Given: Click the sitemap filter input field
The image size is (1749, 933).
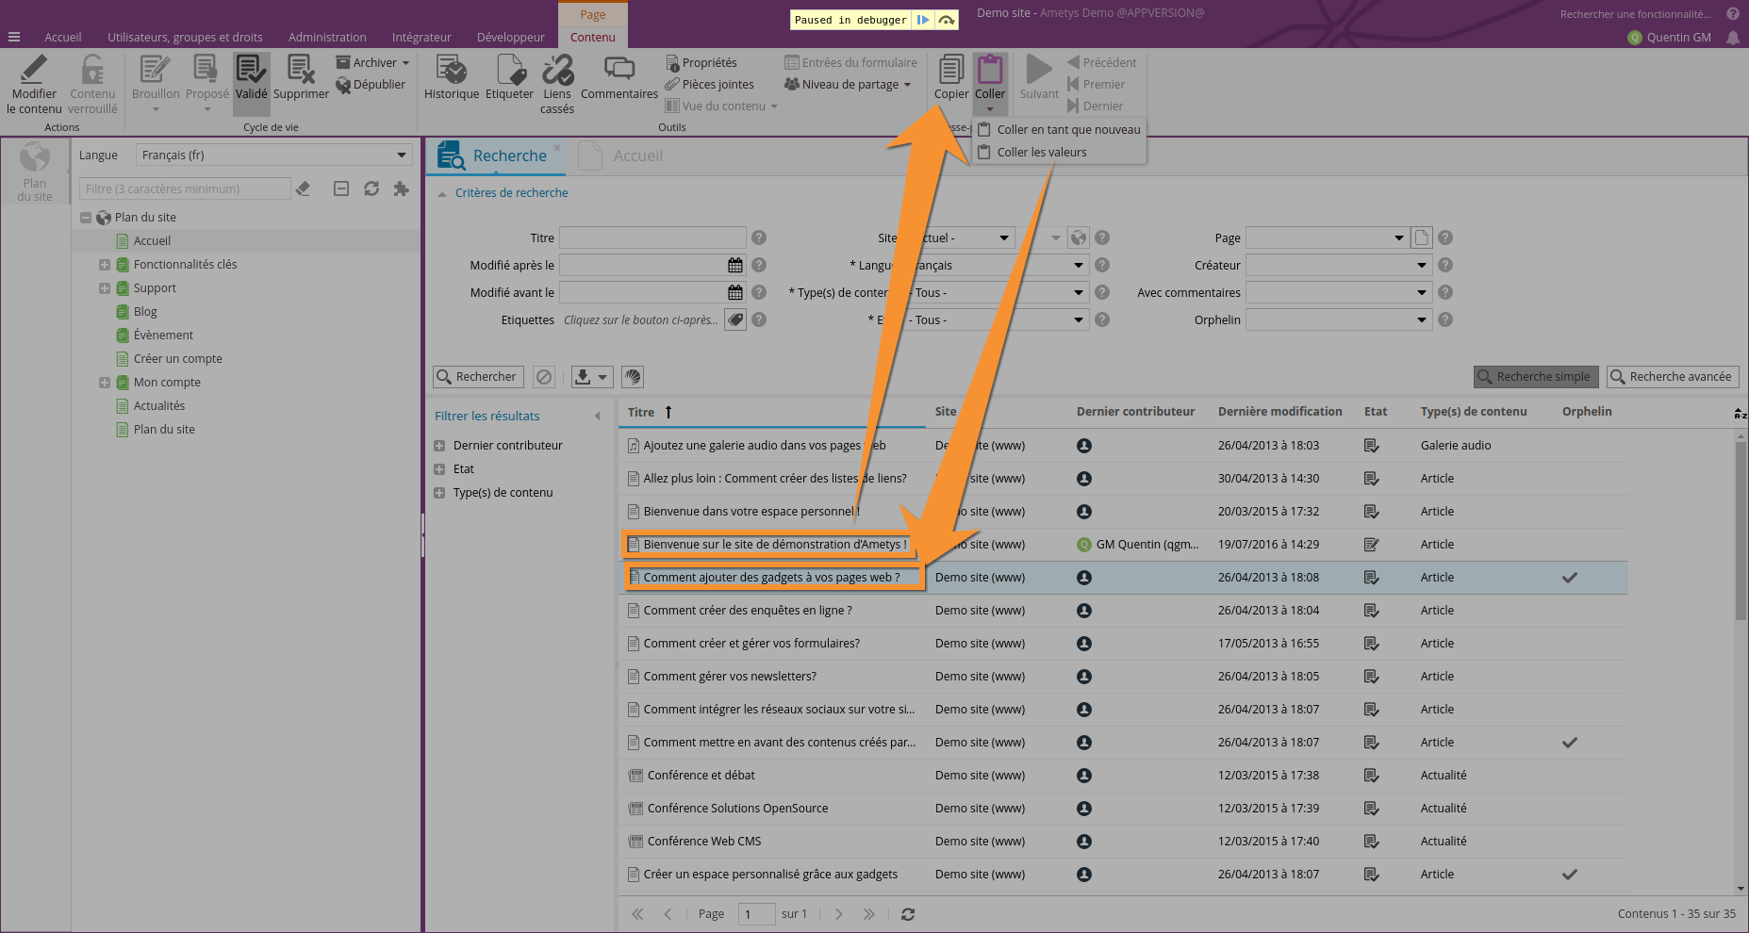Looking at the screenshot, I should [185, 188].
